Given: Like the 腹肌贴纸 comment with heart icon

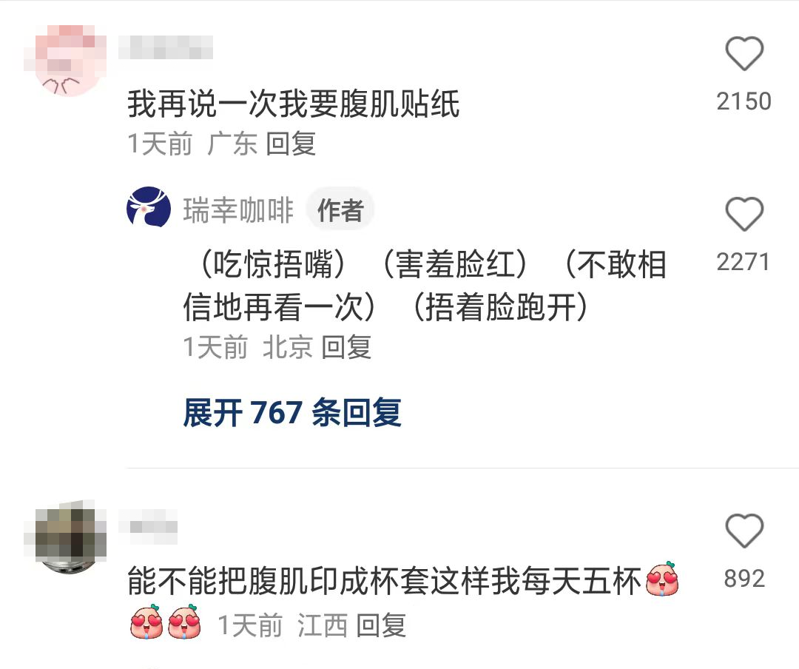Looking at the screenshot, I should point(744,53).
